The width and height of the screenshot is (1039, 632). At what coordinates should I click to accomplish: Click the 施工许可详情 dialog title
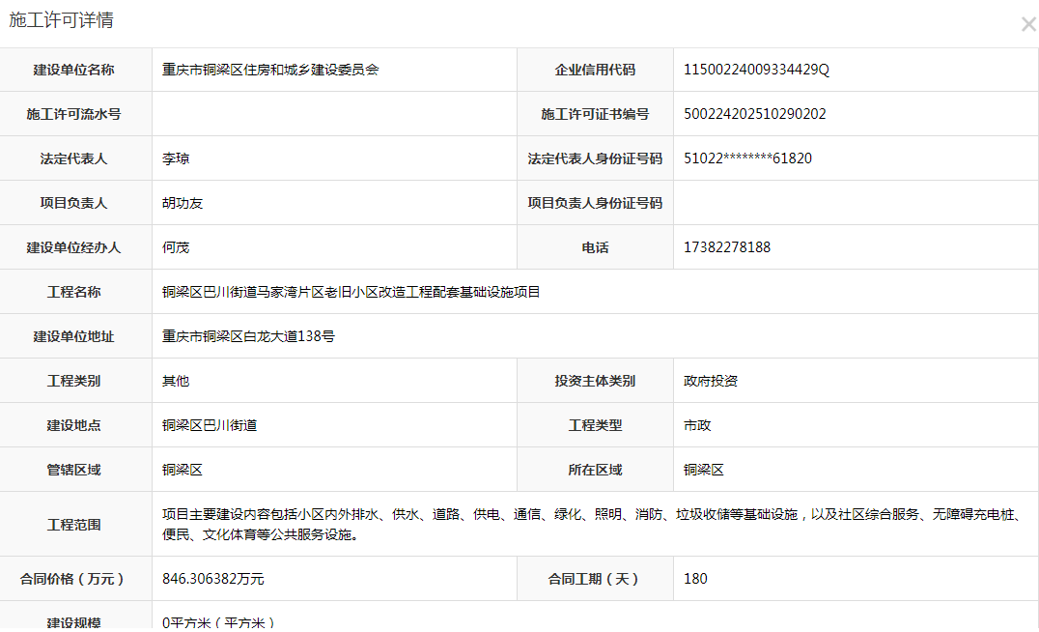61,20
